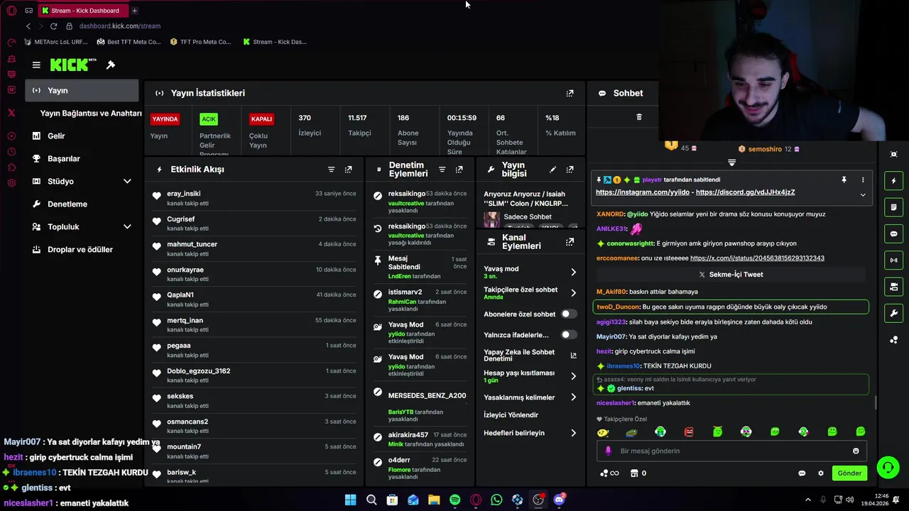909x511 pixels.
Task: Edit Yayın bilgisi with pencil icon
Action: click(553, 170)
